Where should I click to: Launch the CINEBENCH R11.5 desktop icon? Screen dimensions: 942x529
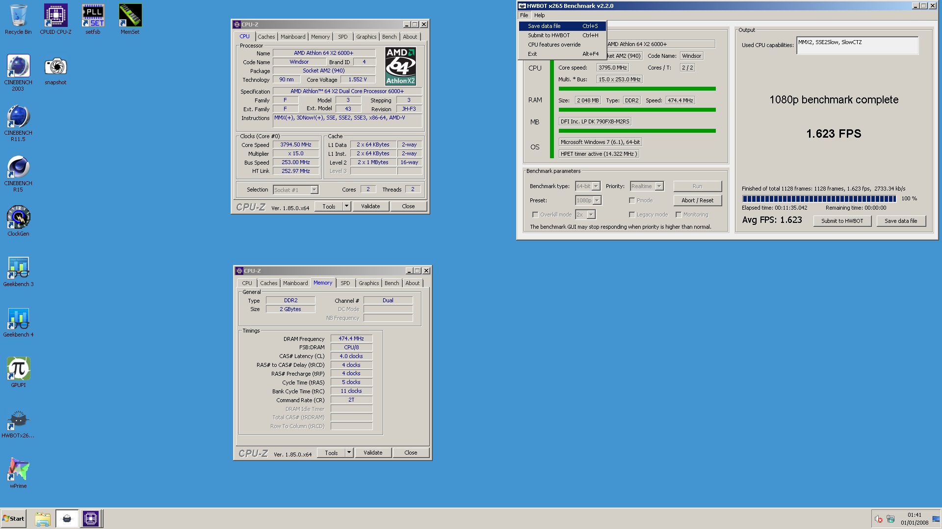(x=18, y=123)
